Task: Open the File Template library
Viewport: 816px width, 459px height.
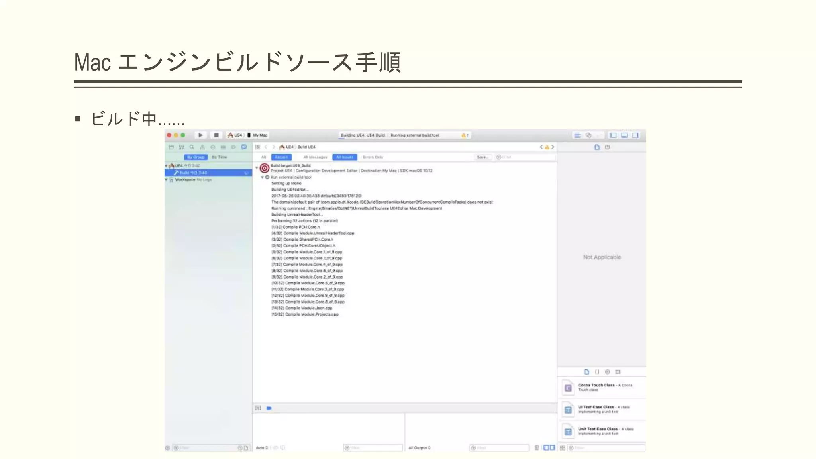Action: [586, 372]
